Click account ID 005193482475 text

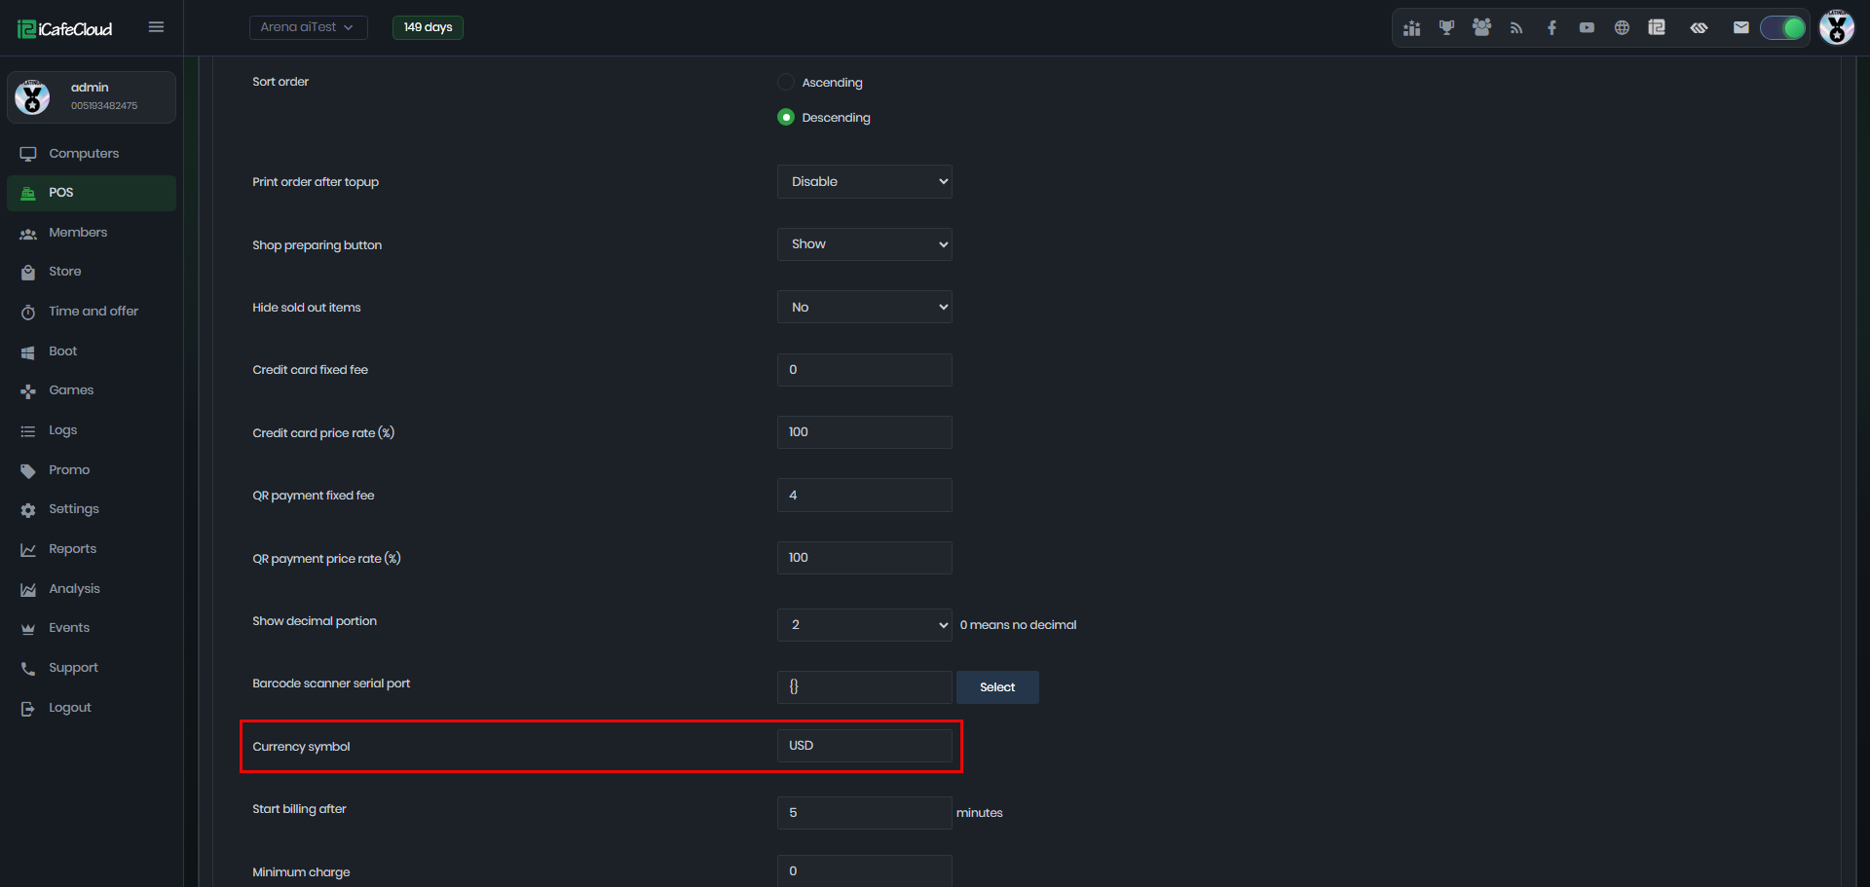[104, 106]
